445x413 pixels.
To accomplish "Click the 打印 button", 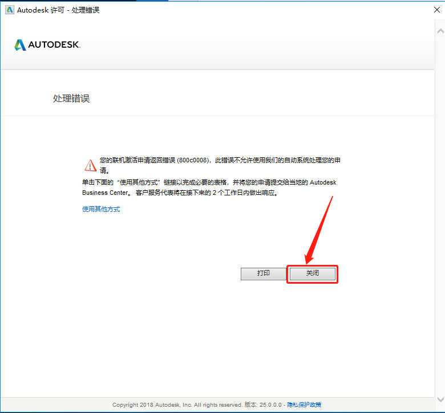I will 264,274.
